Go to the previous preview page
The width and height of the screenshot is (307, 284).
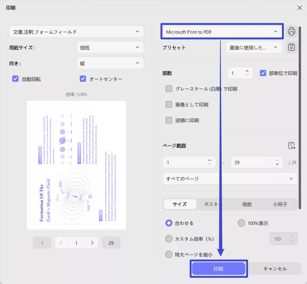[61, 242]
